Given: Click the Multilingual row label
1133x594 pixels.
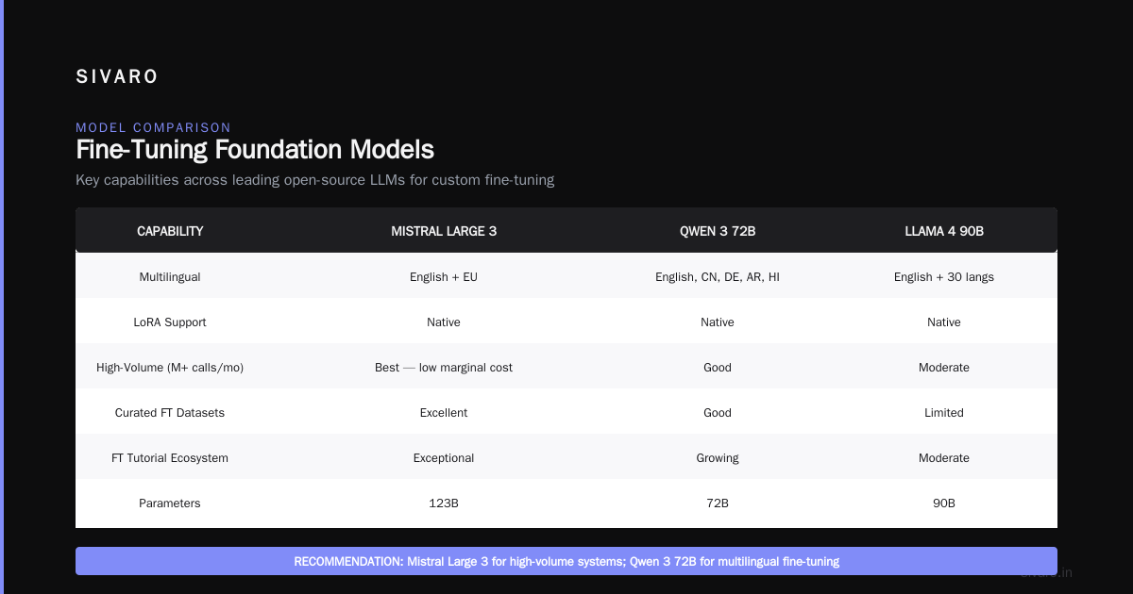Looking at the screenshot, I should tap(170, 277).
